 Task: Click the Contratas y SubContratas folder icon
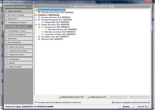click(36, 15)
